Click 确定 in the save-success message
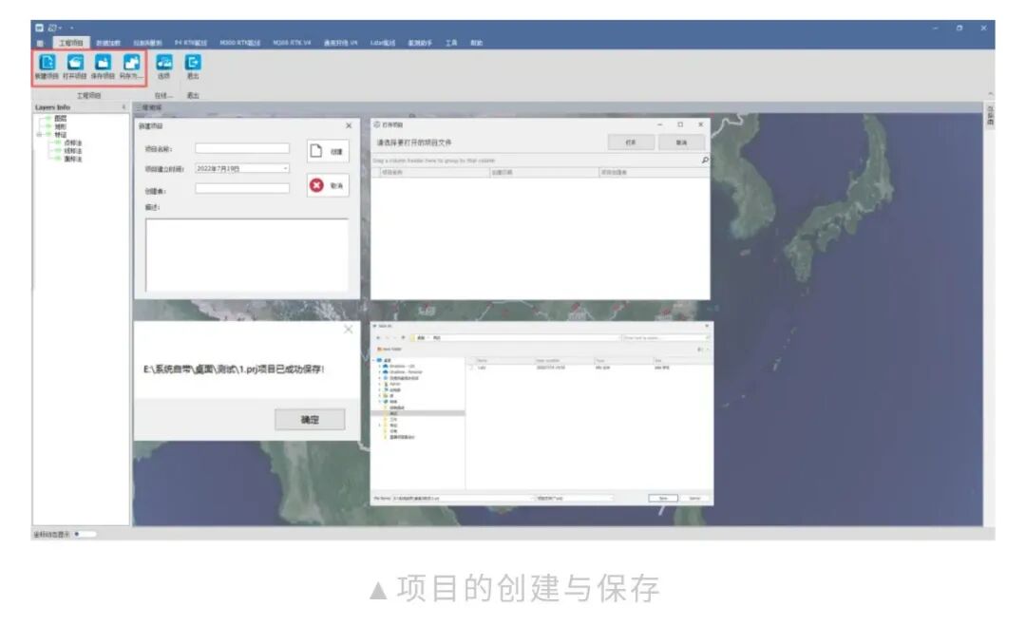 point(310,420)
